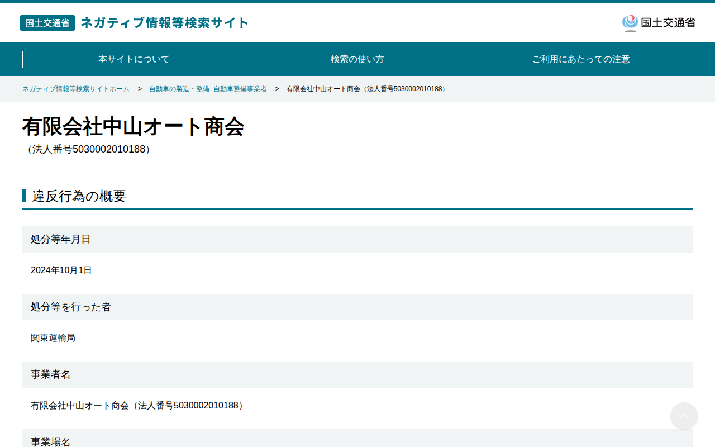Click the date value 2024年10月1日
The width and height of the screenshot is (715, 447).
pos(61,270)
